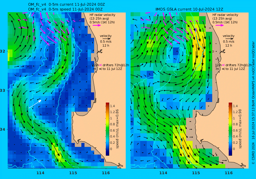
Task: Click latitude axis label 33
Action: tap(3, 90)
